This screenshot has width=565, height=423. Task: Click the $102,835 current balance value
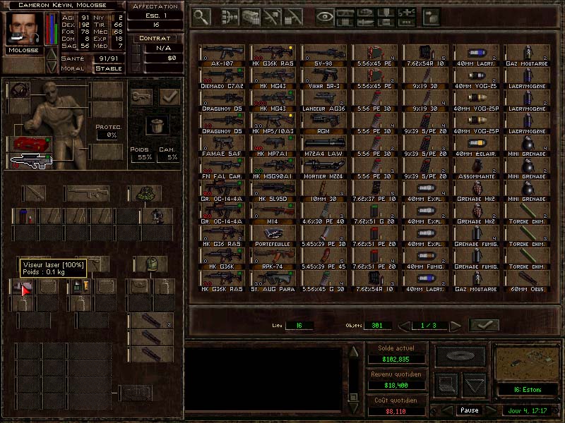395,359
